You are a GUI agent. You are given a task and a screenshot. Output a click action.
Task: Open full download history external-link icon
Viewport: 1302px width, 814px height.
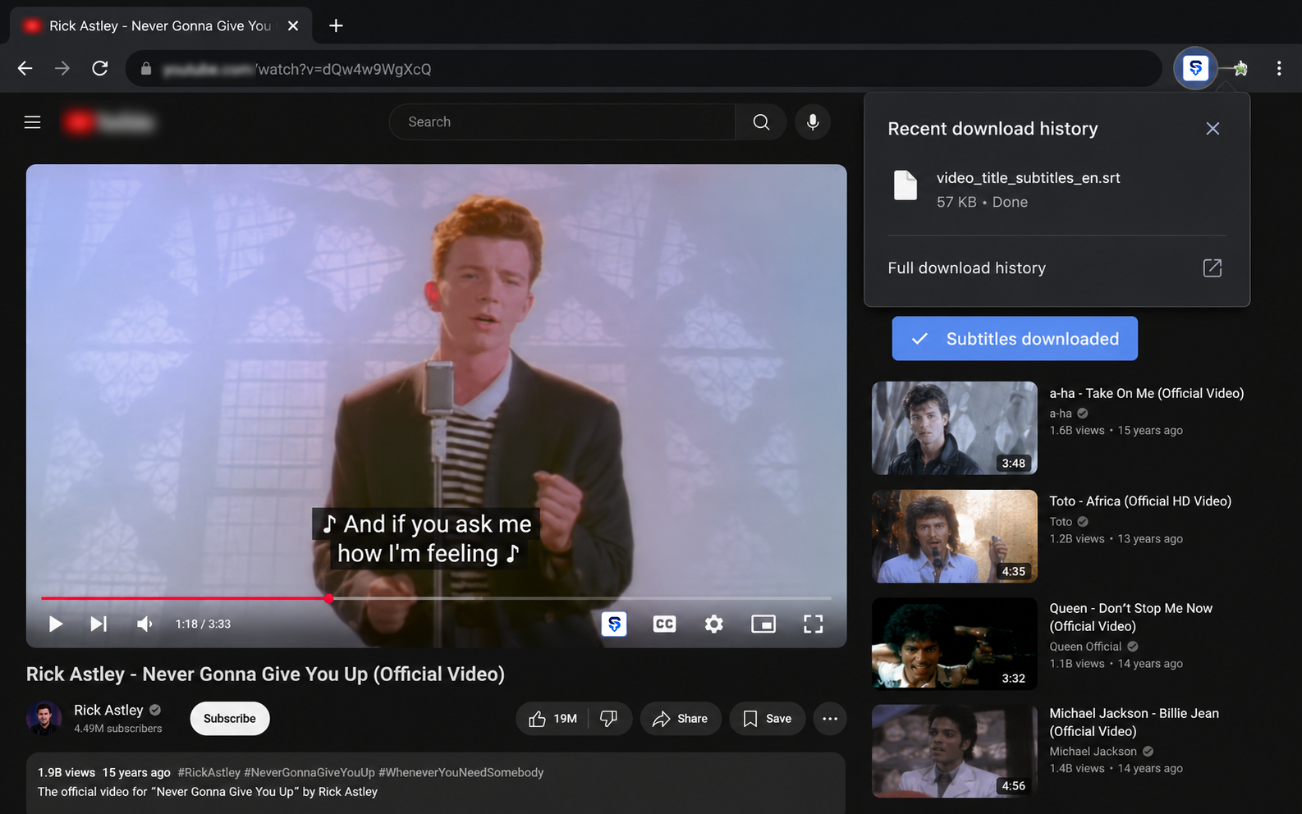click(x=1212, y=268)
